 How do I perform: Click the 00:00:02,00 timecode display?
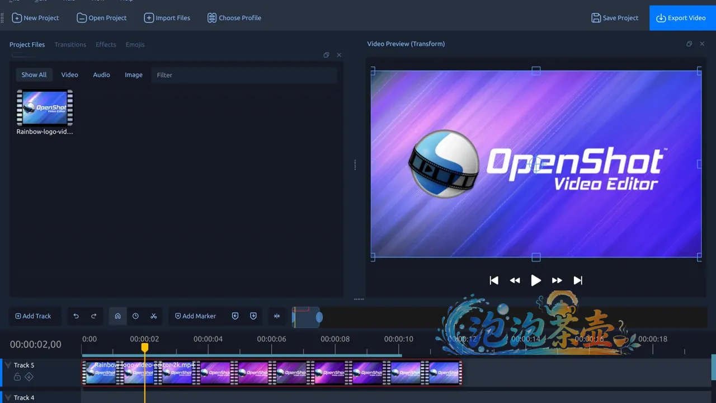[36, 344]
